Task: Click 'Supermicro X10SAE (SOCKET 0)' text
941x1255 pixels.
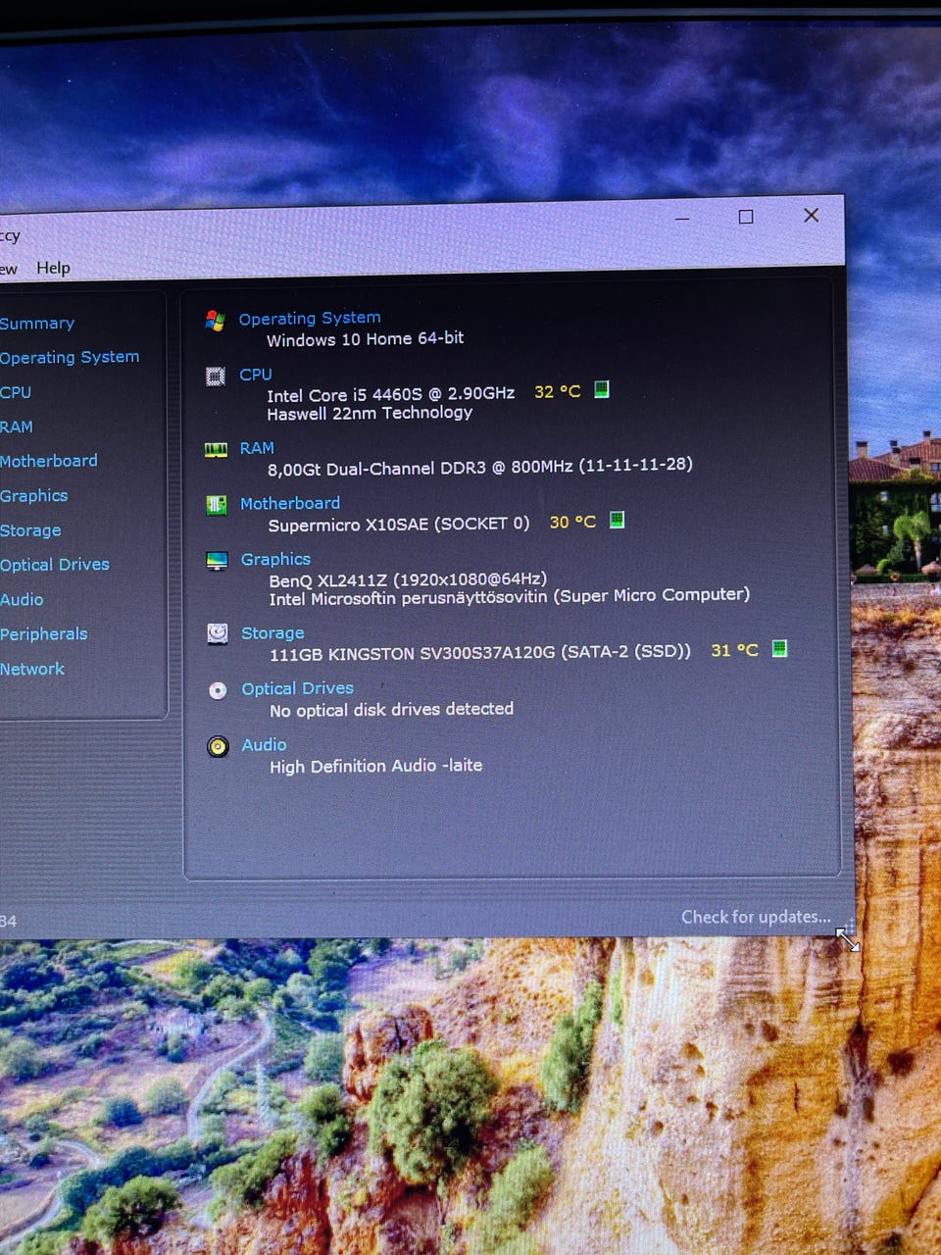Action: pos(399,524)
